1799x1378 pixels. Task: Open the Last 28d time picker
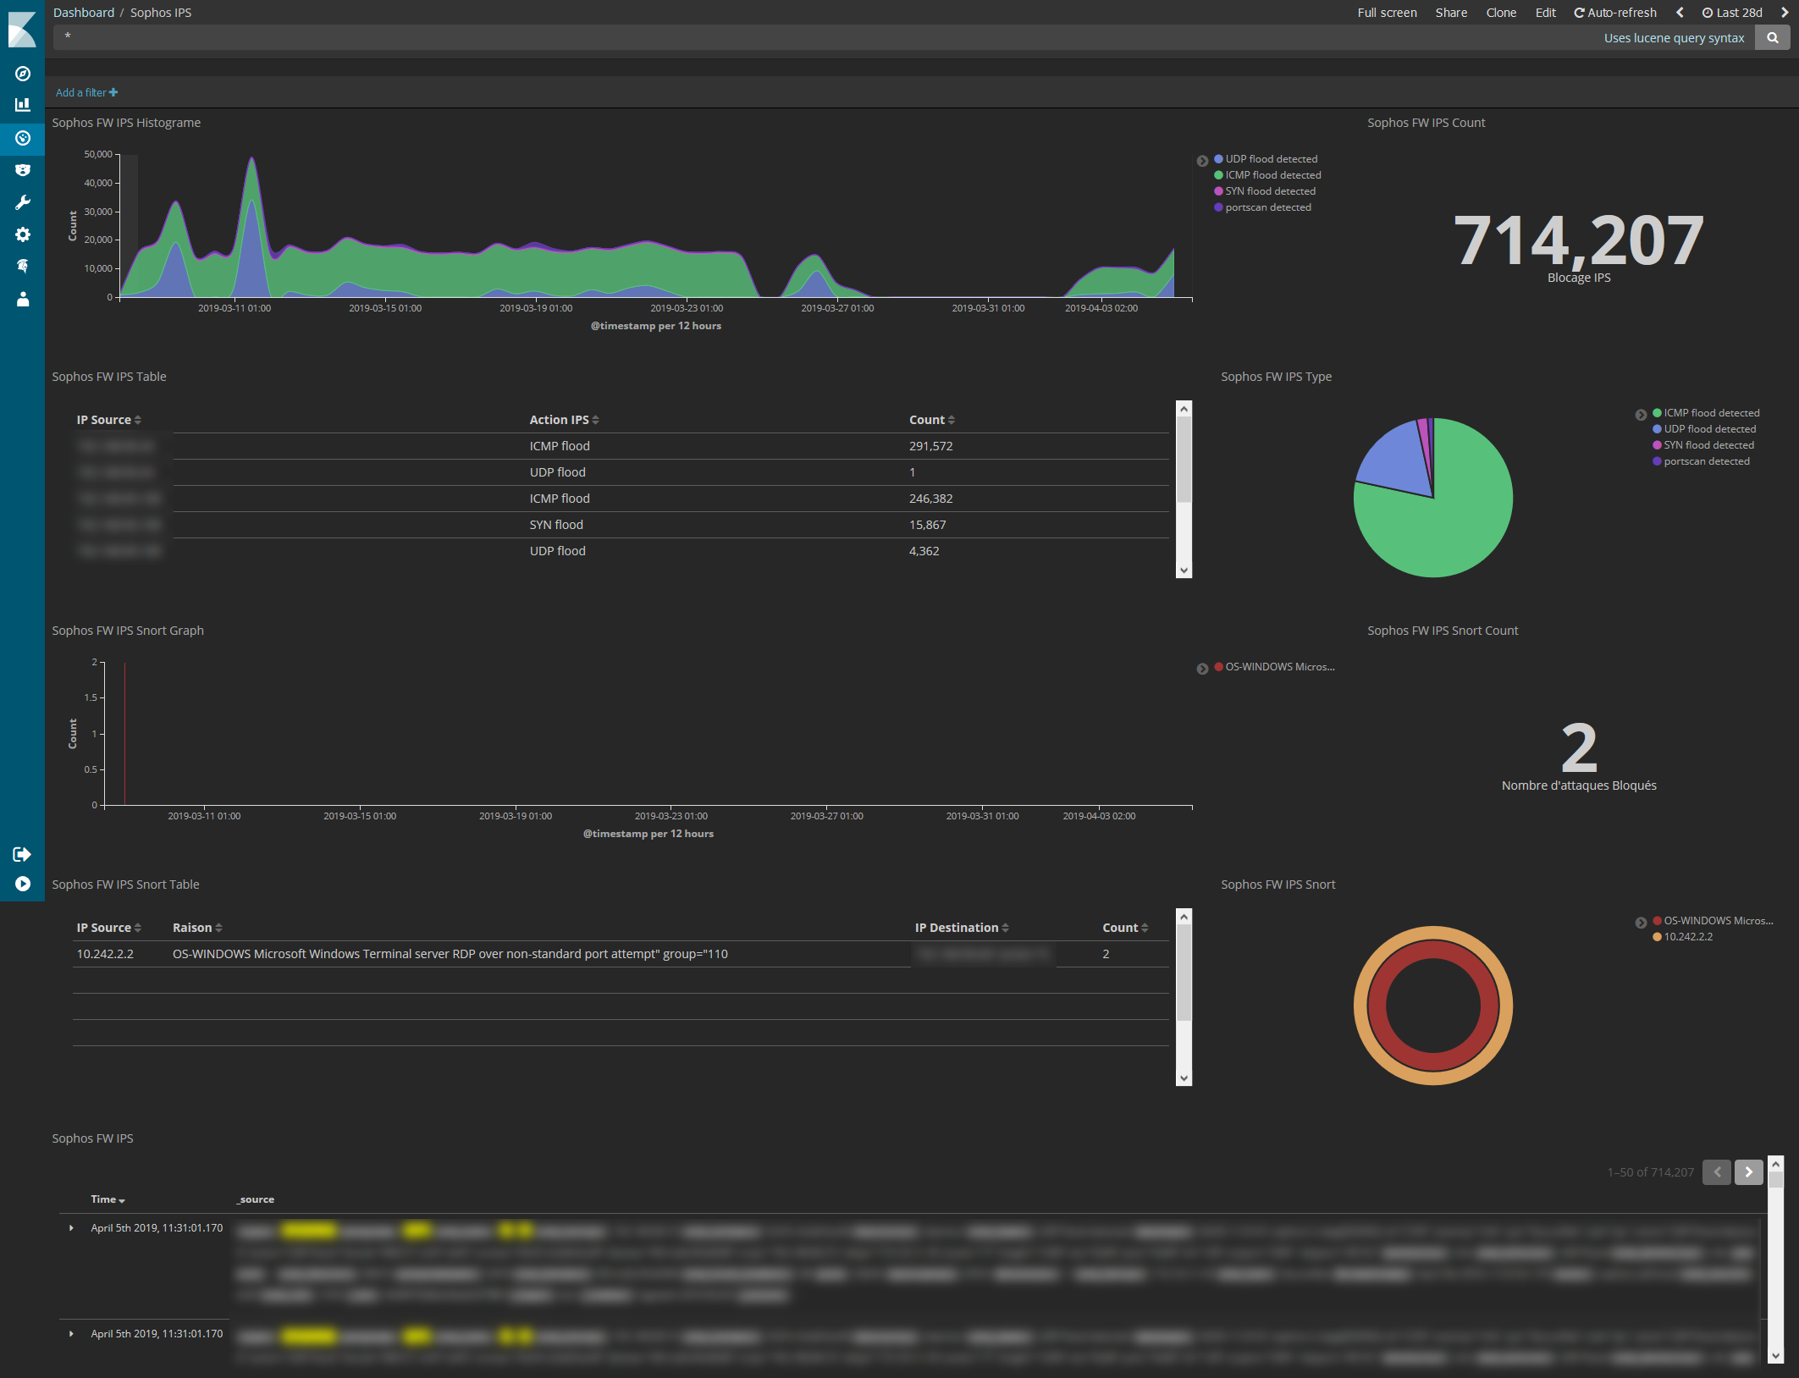[x=1732, y=13]
